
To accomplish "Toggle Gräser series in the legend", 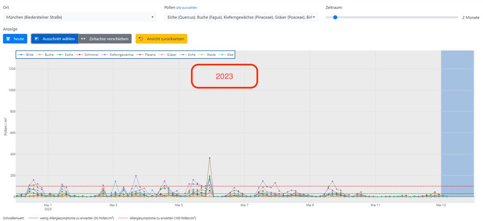I will [x=167, y=55].
